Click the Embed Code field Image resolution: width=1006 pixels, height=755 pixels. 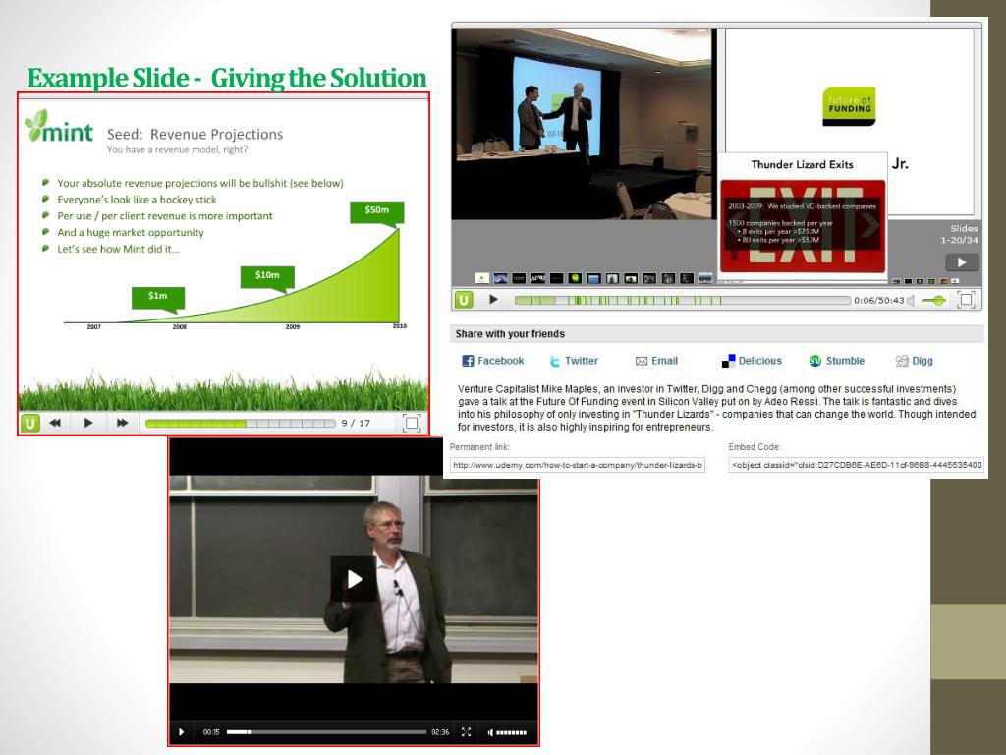point(856,465)
